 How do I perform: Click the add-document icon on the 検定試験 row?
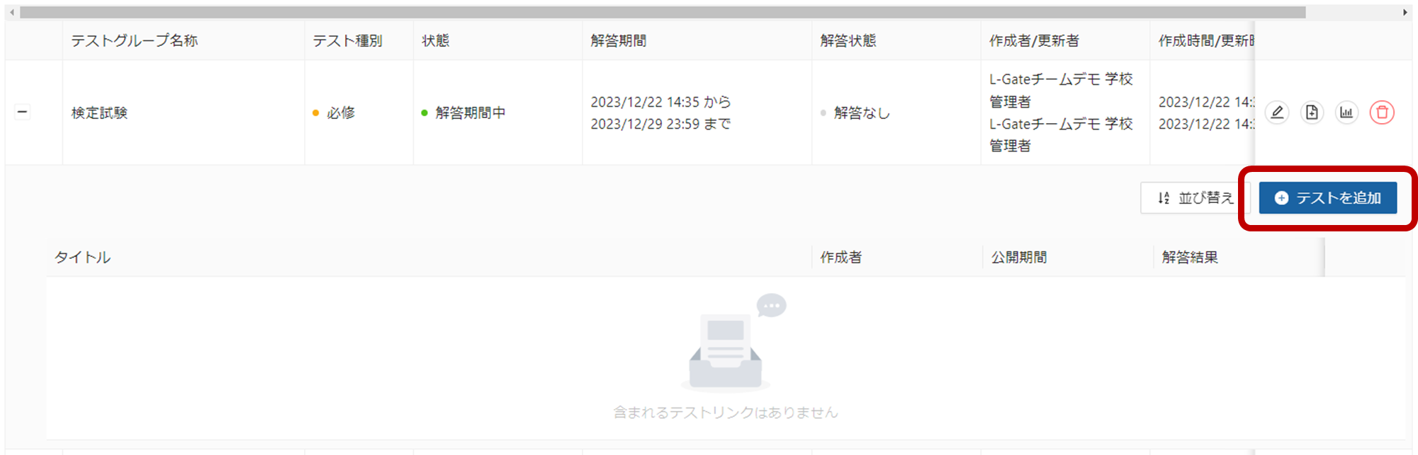(1312, 113)
